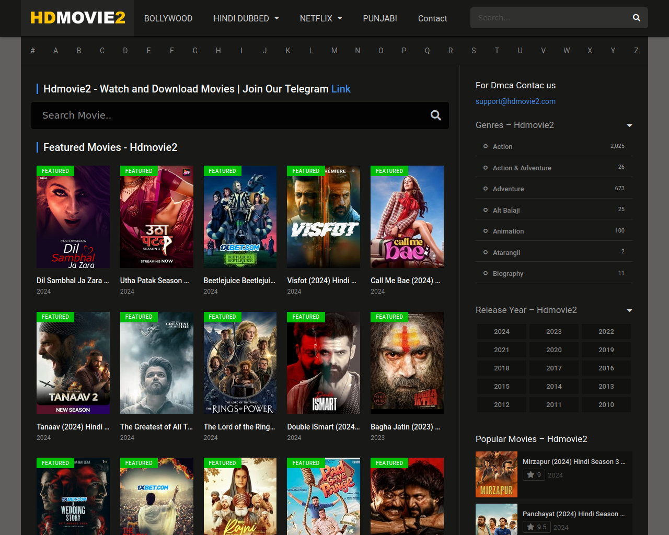Open the NETFLIX dropdown menu
669x535 pixels.
(321, 18)
